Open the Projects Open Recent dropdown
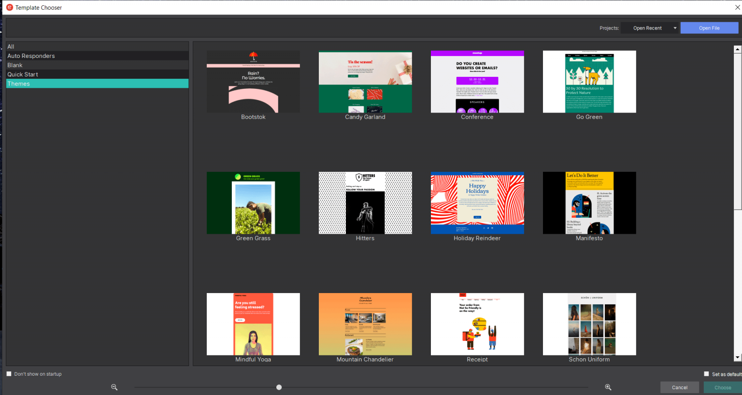The height and width of the screenshot is (395, 742). [x=650, y=28]
